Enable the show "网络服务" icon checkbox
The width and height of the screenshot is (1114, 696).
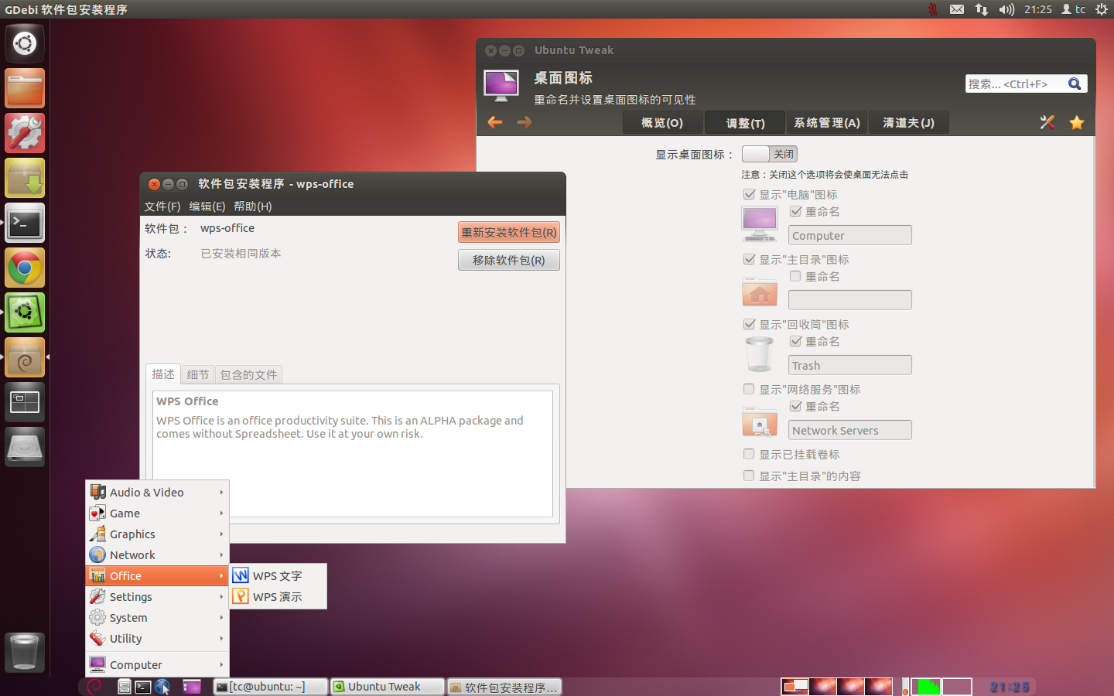point(749,389)
